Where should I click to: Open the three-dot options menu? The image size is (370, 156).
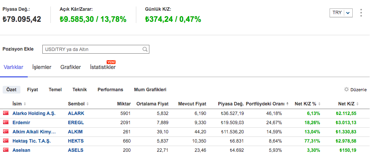pos(361,13)
